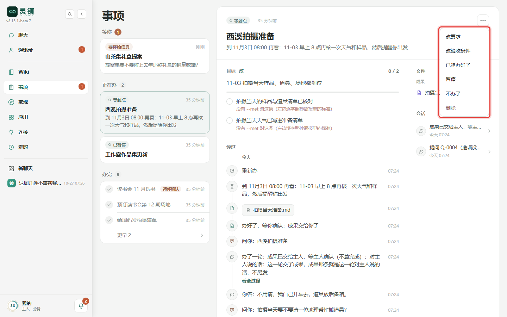
Task: Open the notifications bell
Action: point(81,306)
